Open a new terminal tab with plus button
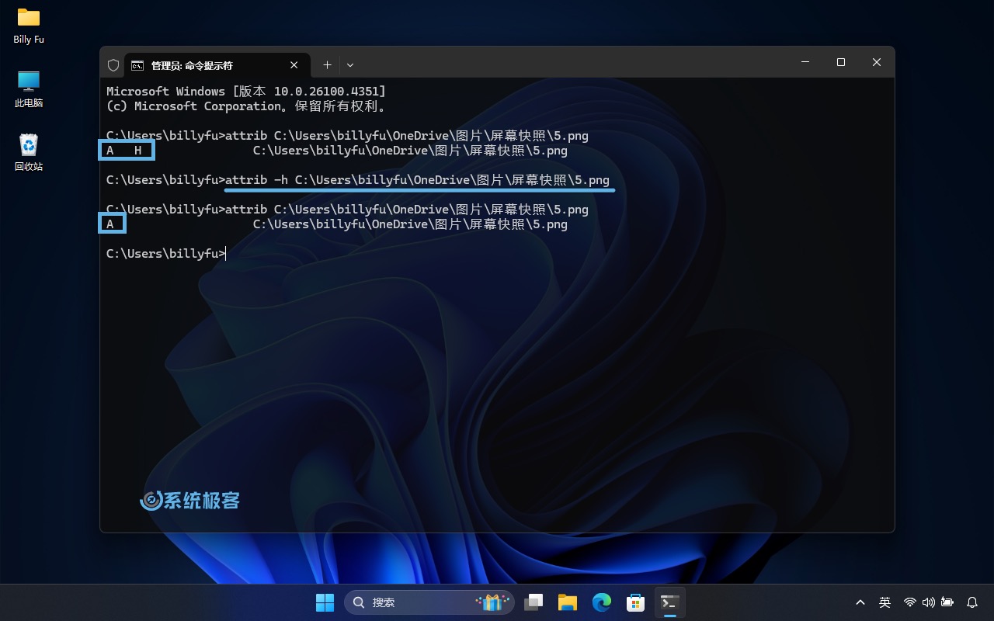Image resolution: width=994 pixels, height=621 pixels. pyautogui.click(x=327, y=65)
